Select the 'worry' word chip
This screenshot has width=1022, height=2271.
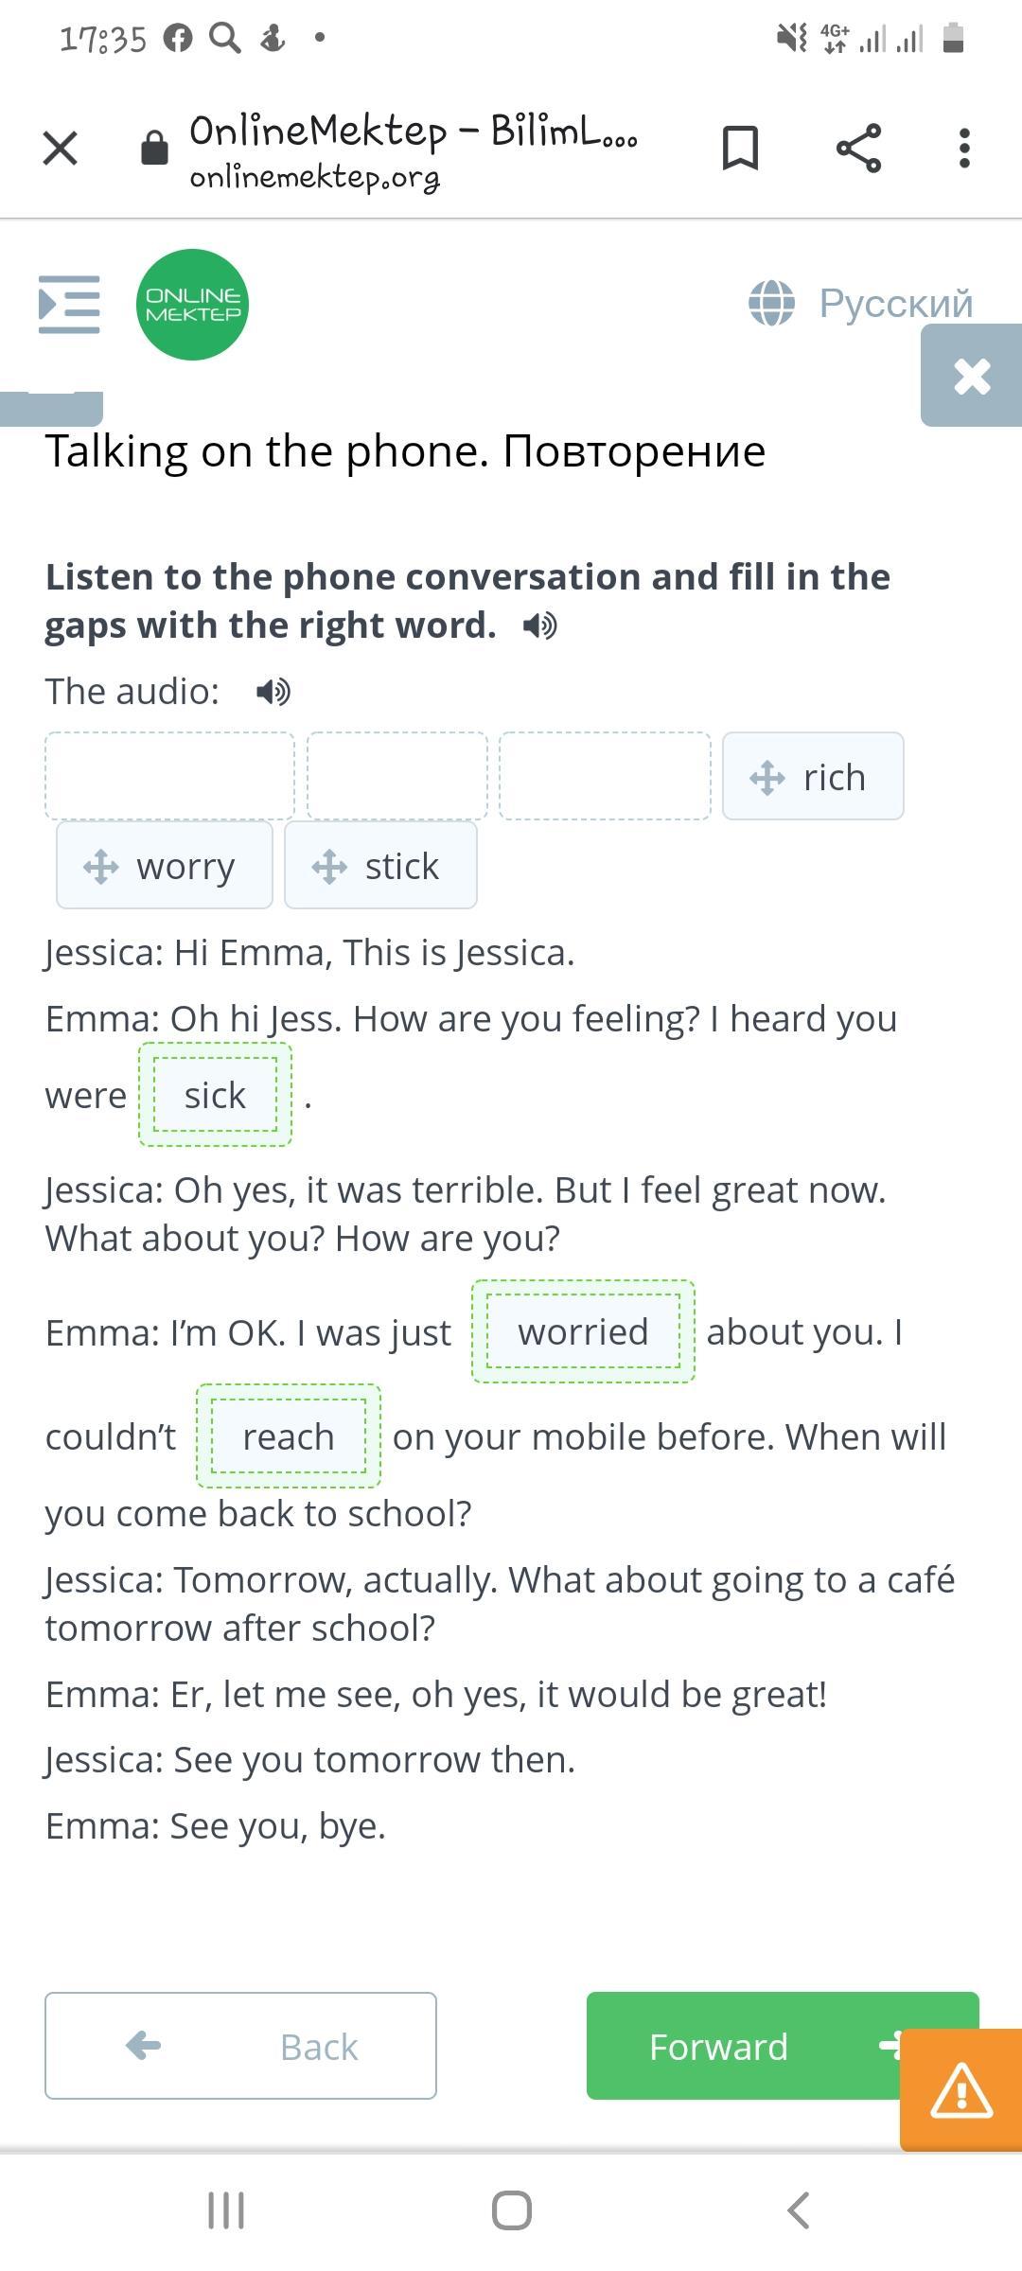165,866
